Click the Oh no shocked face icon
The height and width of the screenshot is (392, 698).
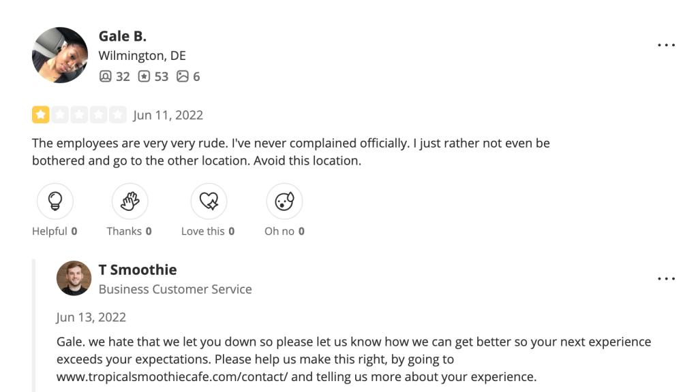pyautogui.click(x=284, y=201)
